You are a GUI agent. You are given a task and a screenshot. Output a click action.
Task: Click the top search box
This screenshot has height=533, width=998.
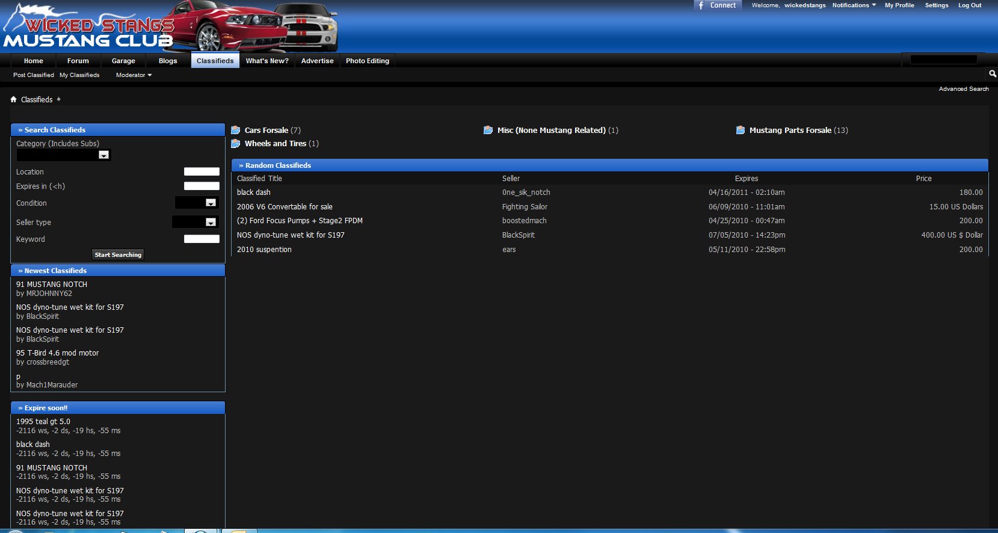tap(943, 60)
